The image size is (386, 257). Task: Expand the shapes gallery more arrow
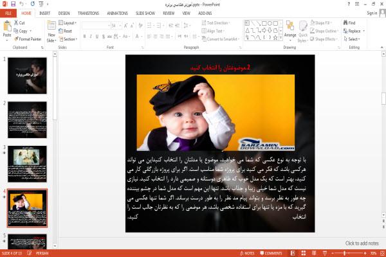pyautogui.click(x=280, y=37)
